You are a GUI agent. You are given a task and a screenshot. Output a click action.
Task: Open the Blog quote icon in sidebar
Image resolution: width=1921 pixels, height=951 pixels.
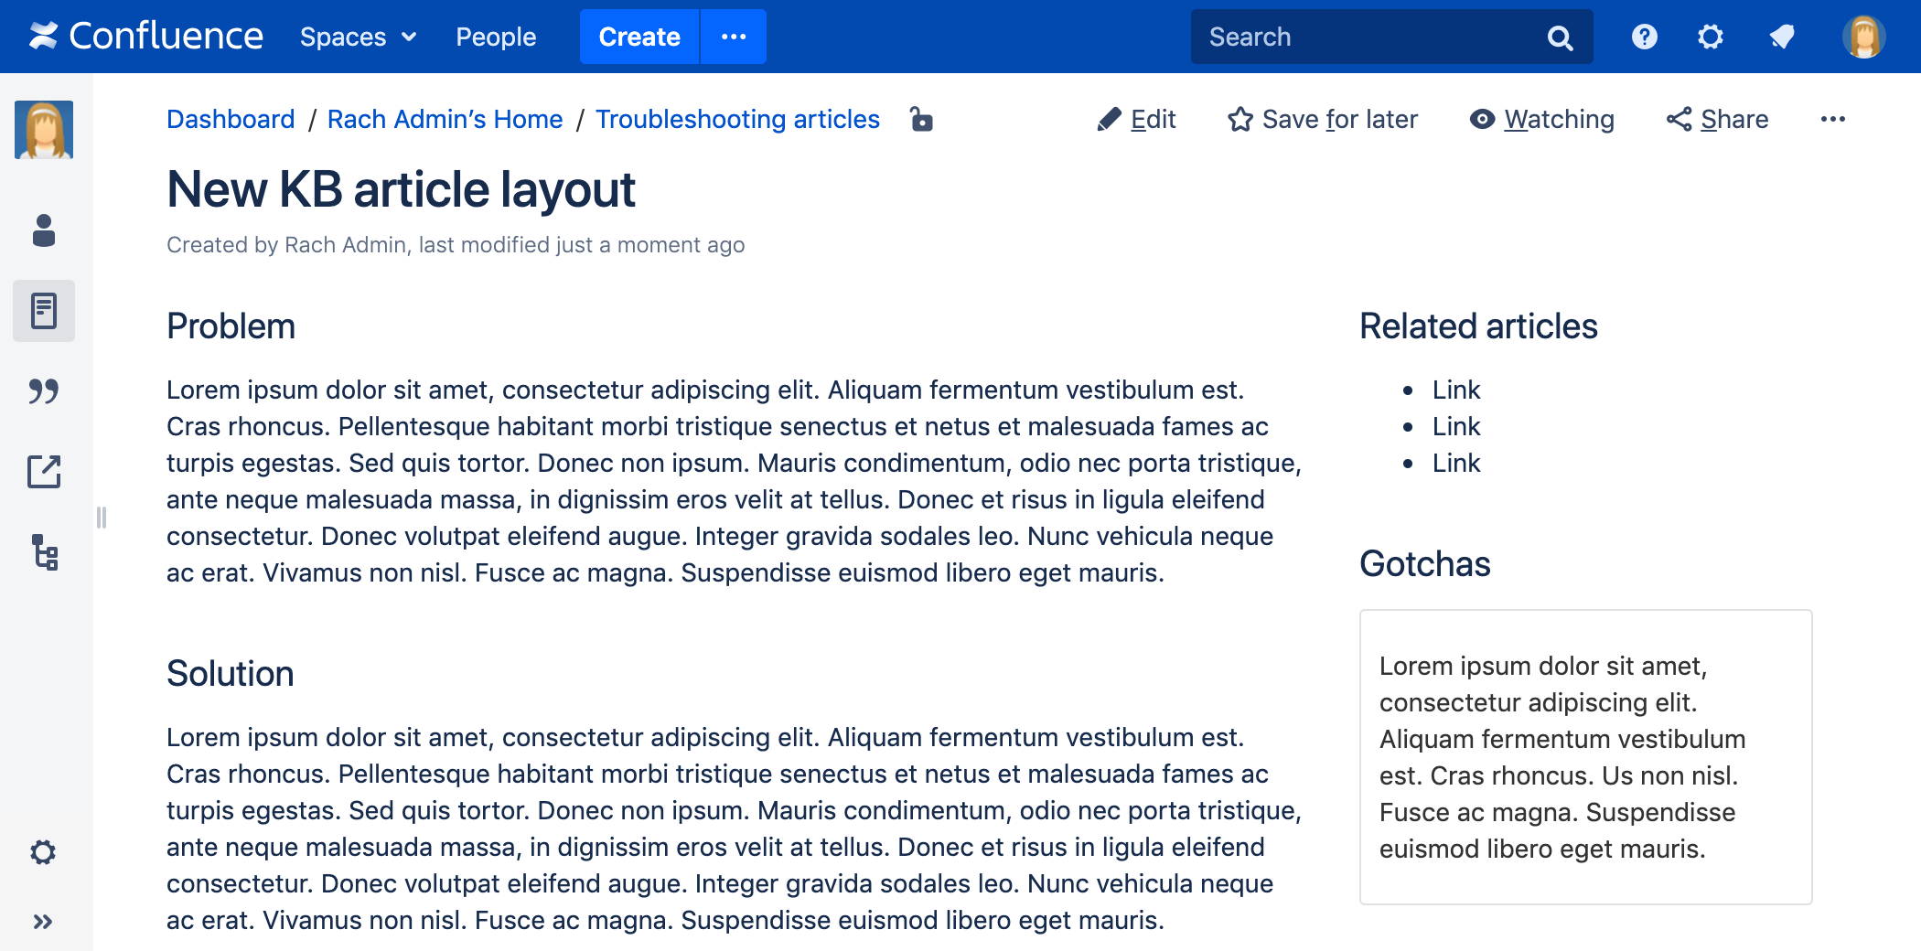coord(44,391)
